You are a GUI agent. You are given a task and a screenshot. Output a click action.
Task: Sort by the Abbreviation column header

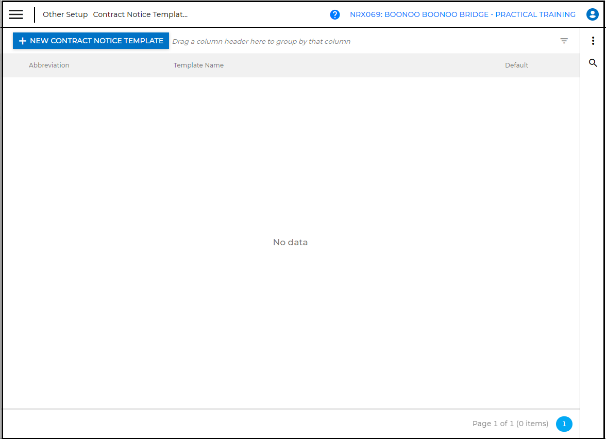(x=49, y=65)
